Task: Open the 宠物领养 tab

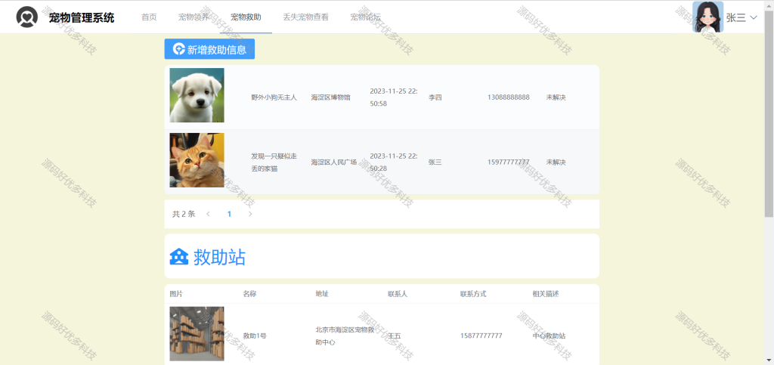Action: click(193, 17)
